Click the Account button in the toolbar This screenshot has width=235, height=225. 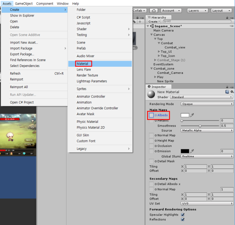tap(171, 10)
